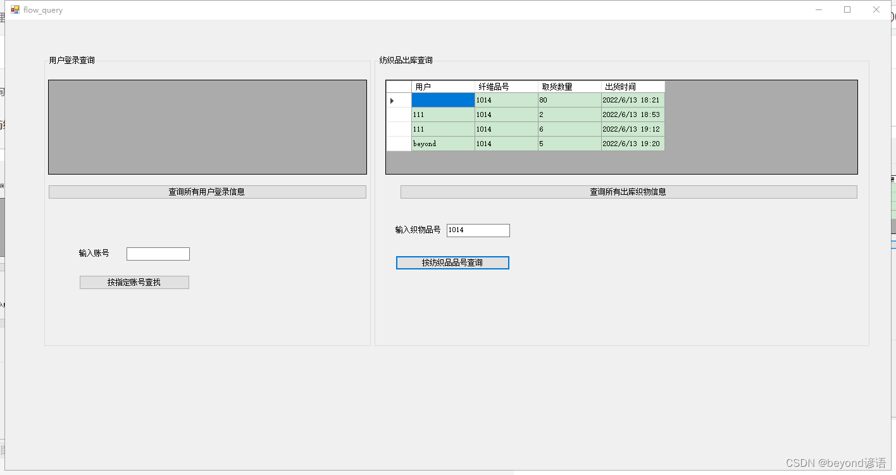Sort by 取货数量 column header
This screenshot has width=896, height=475.
(x=569, y=87)
